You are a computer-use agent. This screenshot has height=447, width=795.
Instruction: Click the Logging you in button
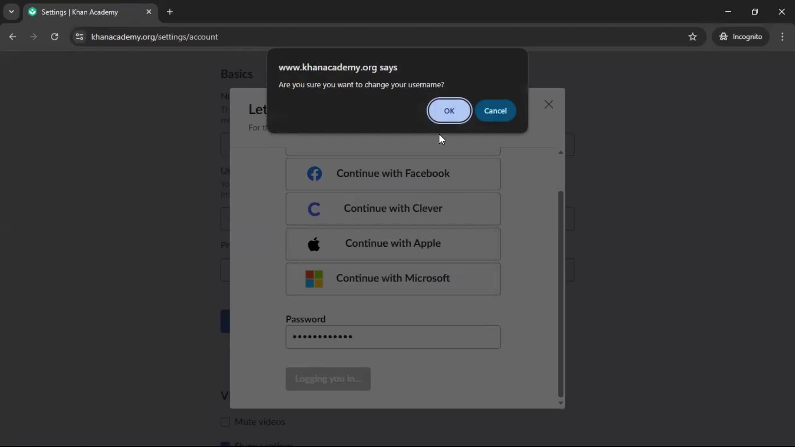[328, 379]
